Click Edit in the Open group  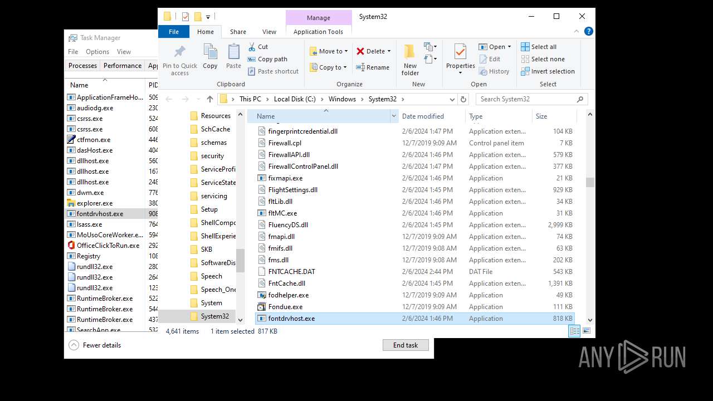[x=489, y=59]
